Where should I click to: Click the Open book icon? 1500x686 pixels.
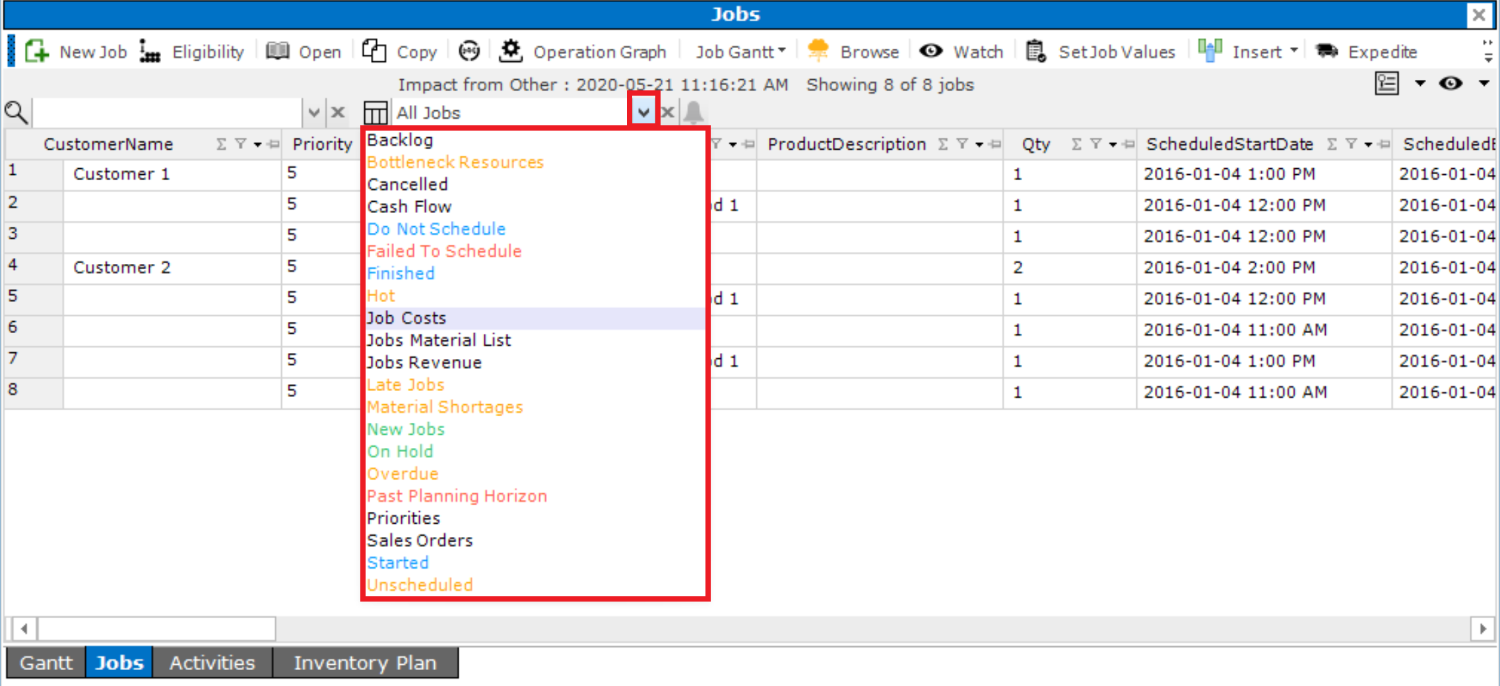[x=278, y=51]
